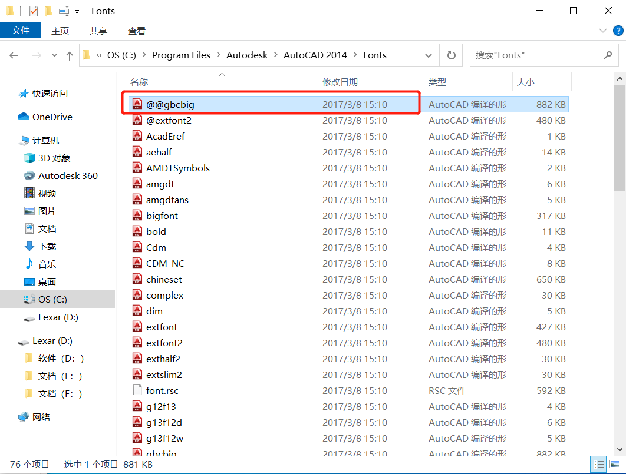Click the OS (C:) breadcrumb
626x474 pixels.
[121, 55]
